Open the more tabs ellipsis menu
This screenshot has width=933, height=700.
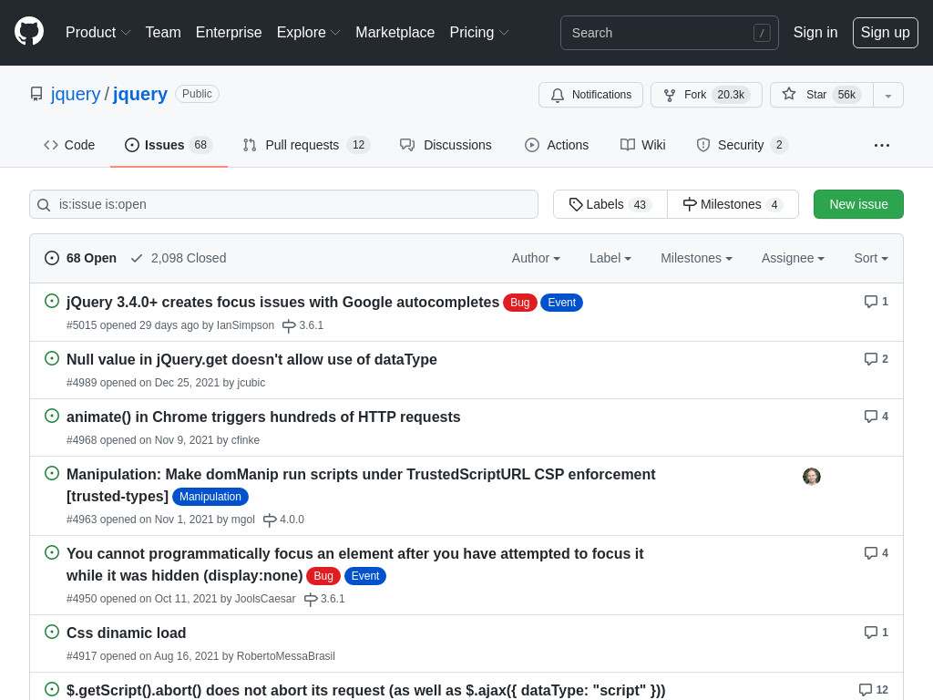[x=882, y=145]
